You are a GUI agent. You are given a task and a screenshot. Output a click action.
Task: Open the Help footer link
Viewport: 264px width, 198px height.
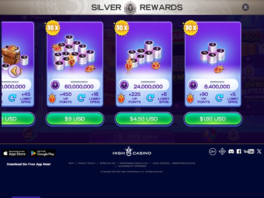pyautogui.click(x=71, y=163)
